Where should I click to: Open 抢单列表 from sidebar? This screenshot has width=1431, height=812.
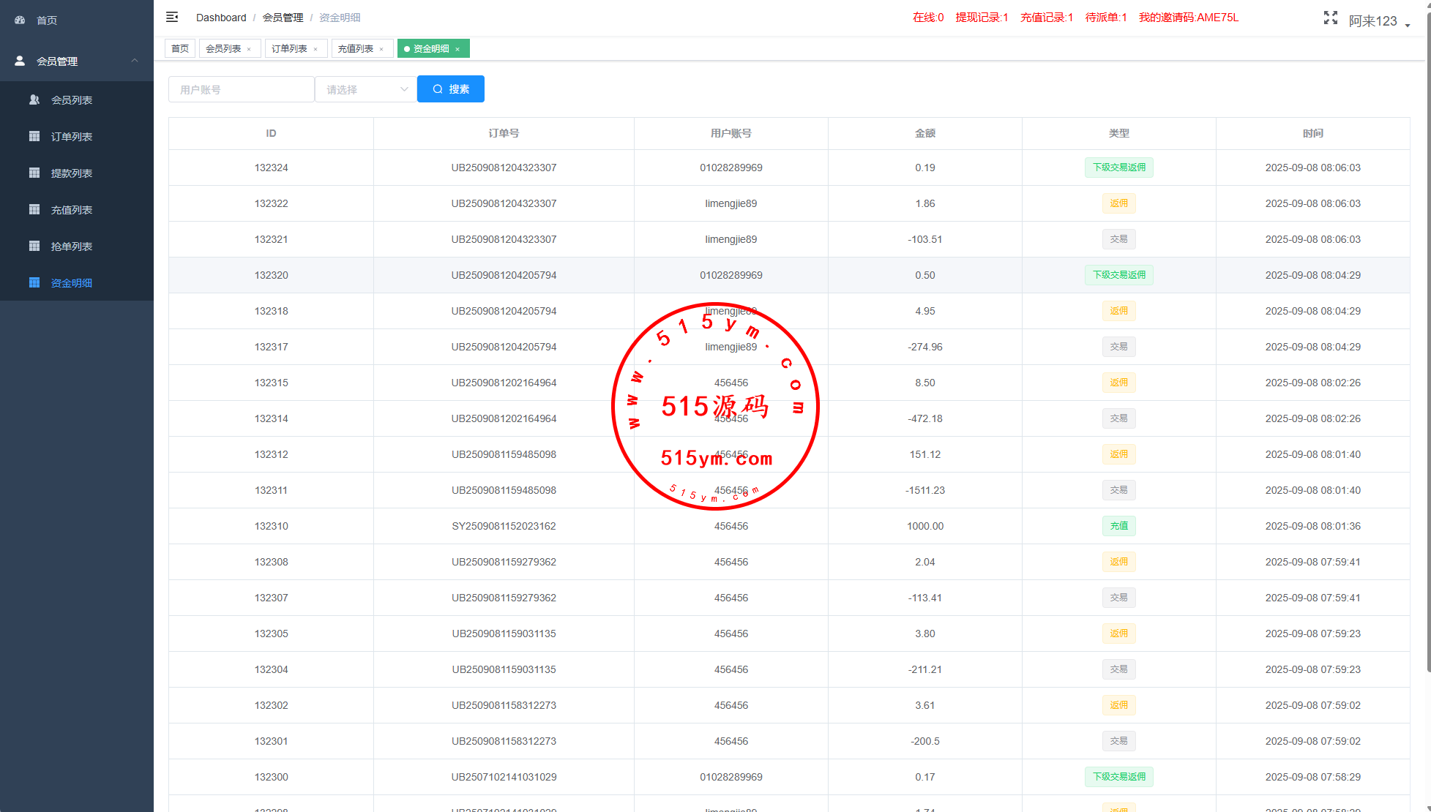(71, 247)
